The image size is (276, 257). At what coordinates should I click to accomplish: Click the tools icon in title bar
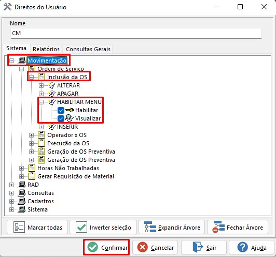point(7,7)
